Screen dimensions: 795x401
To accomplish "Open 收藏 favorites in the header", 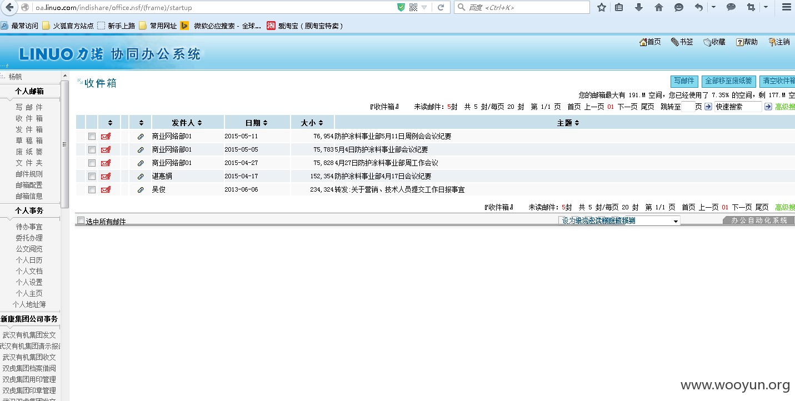I will (714, 42).
